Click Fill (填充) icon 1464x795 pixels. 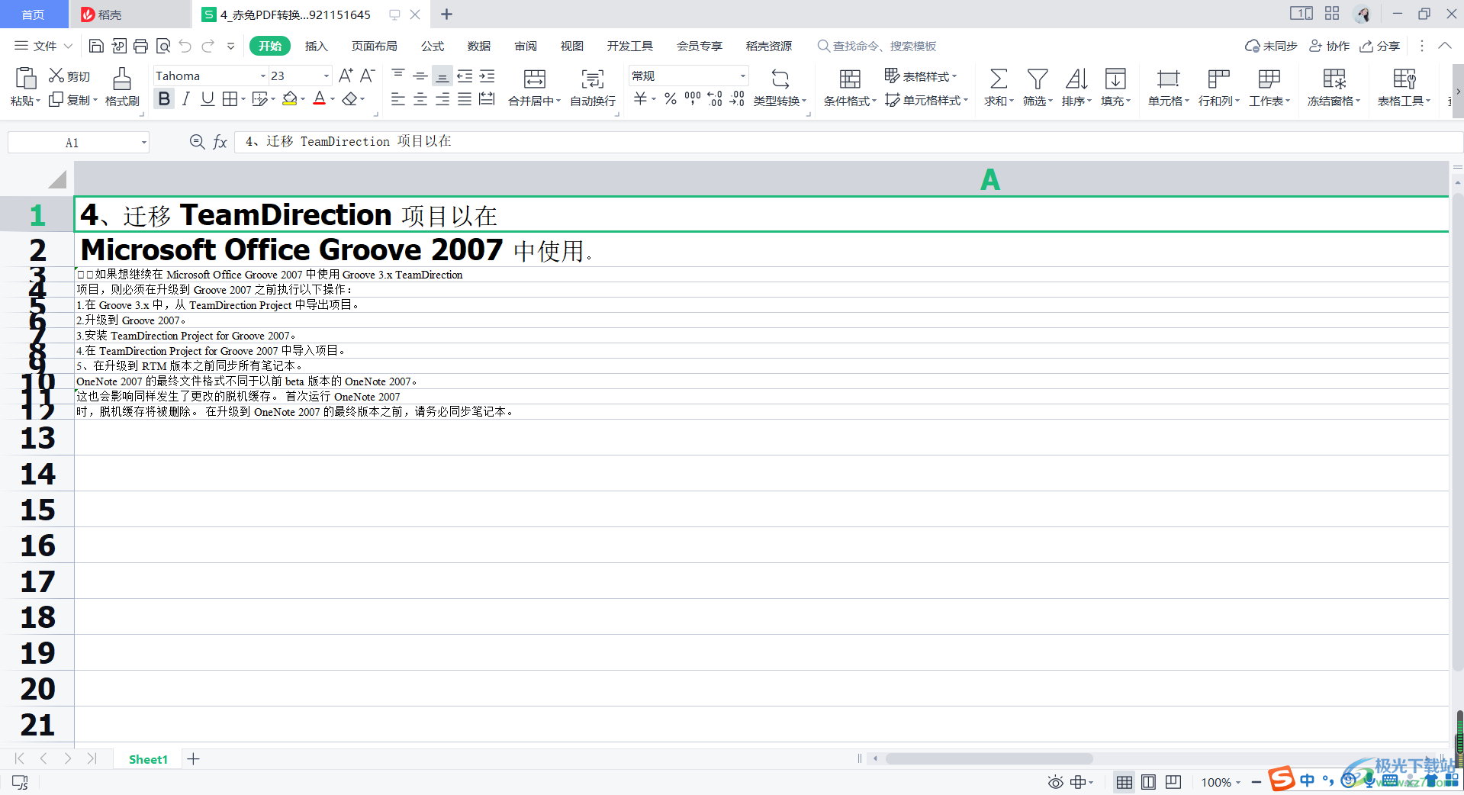click(1115, 79)
